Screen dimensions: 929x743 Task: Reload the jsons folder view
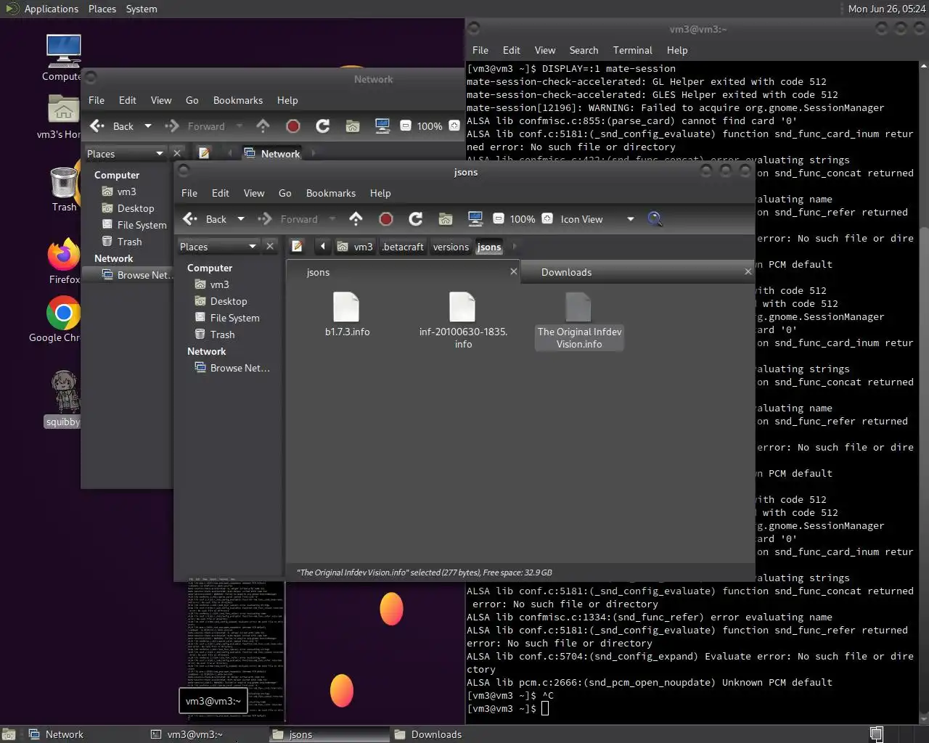[416, 219]
